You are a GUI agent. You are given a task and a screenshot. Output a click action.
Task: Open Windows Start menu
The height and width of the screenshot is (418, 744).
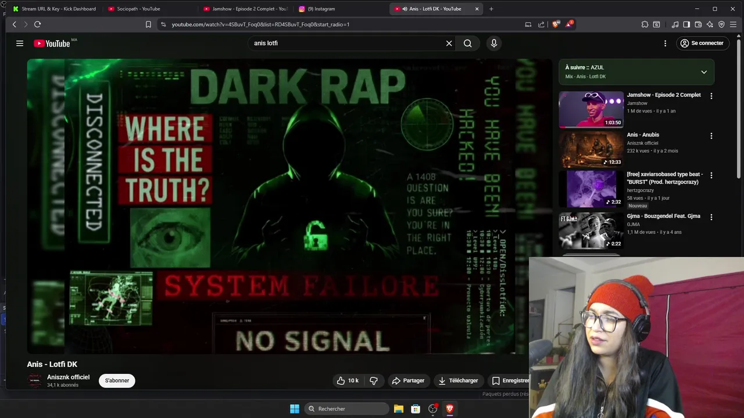[x=295, y=409]
